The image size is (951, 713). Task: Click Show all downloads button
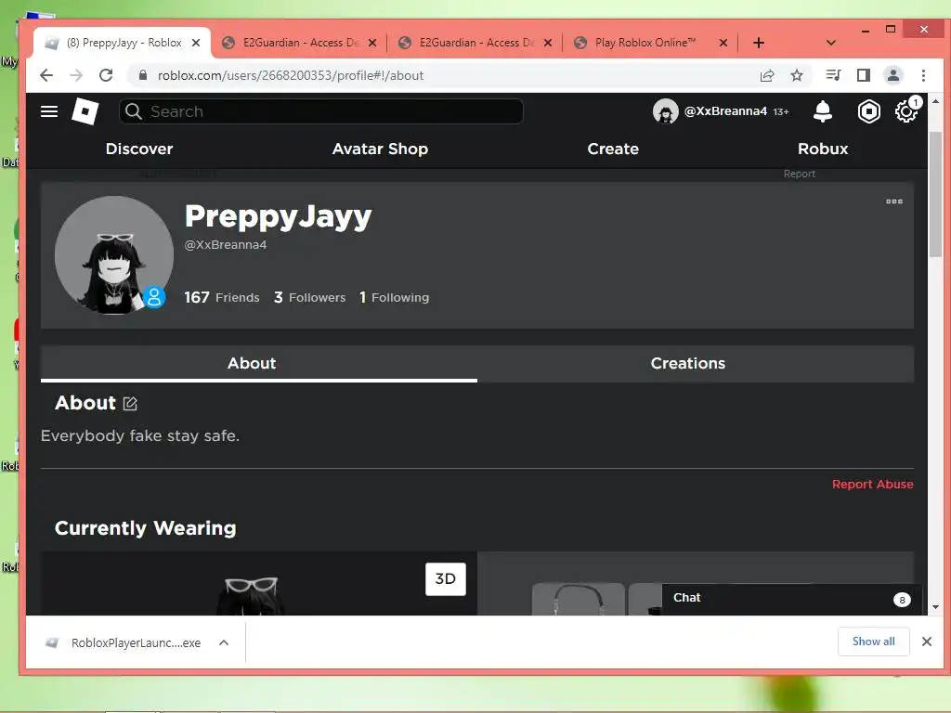pyautogui.click(x=873, y=642)
